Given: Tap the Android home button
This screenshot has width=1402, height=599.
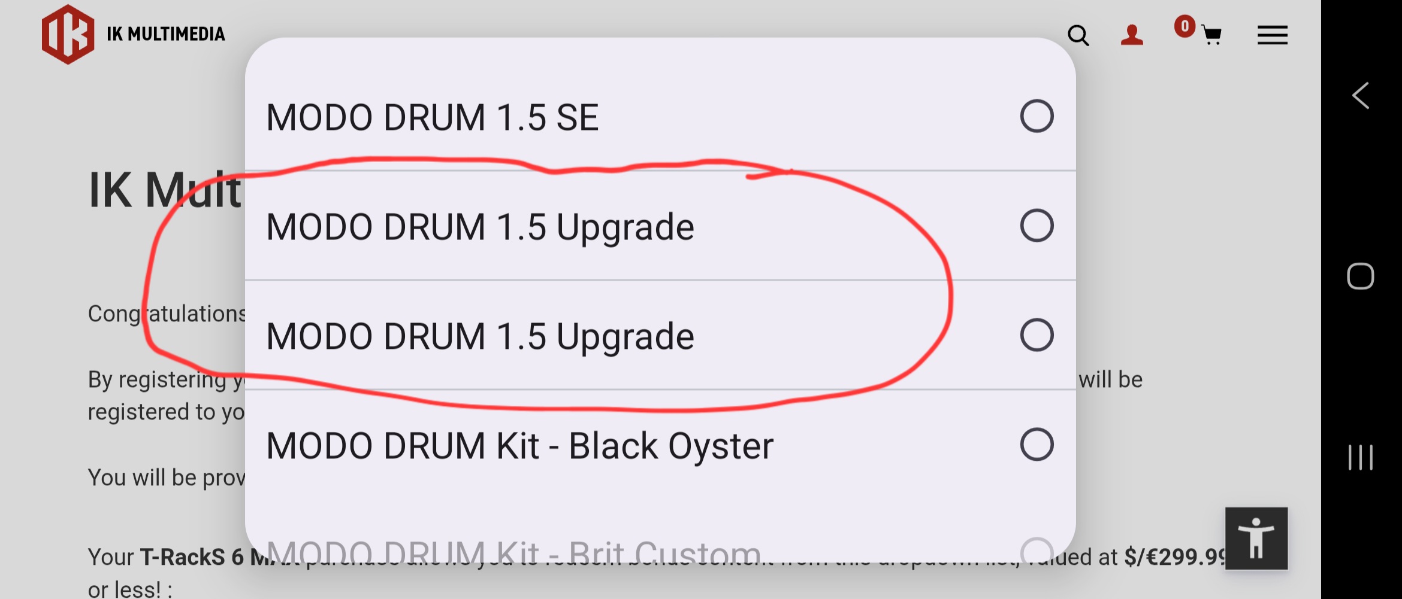Looking at the screenshot, I should click(x=1360, y=276).
